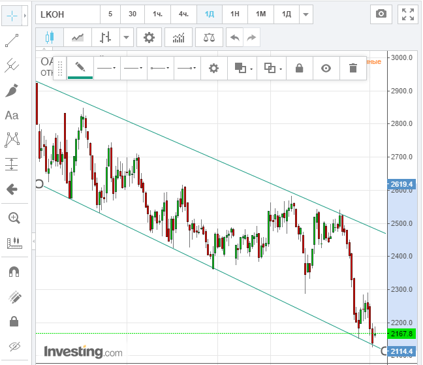This screenshot has height=365, width=423.
Task: Select the measure ruler tool
Action: point(14,243)
